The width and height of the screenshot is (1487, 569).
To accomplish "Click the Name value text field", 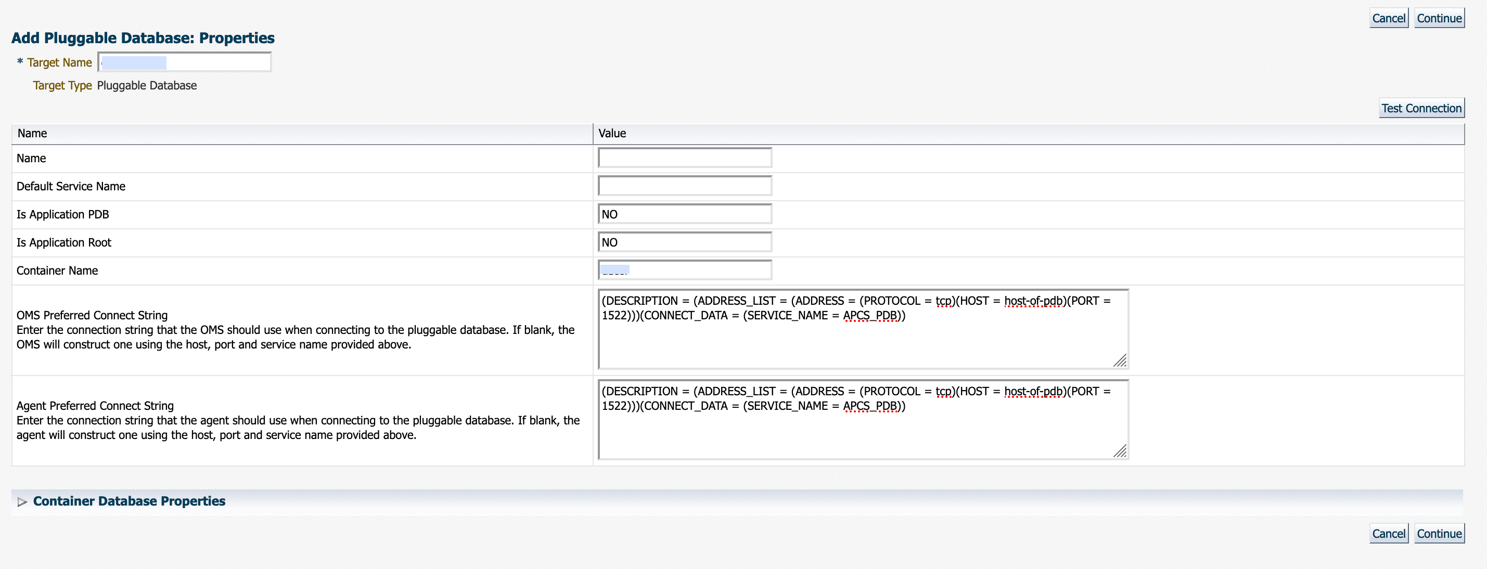I will pos(685,158).
